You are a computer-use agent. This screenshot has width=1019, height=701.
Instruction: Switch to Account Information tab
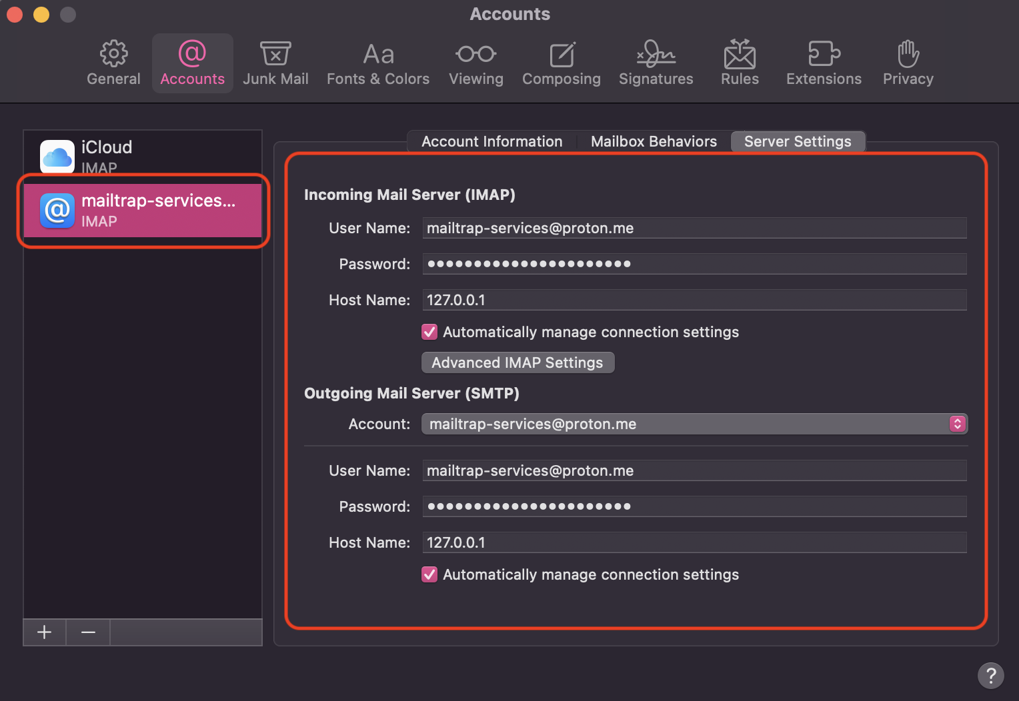point(492,141)
